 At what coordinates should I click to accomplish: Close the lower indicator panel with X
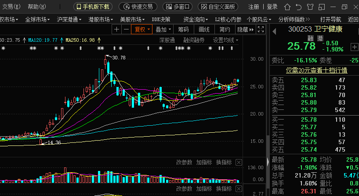click(x=239, y=189)
